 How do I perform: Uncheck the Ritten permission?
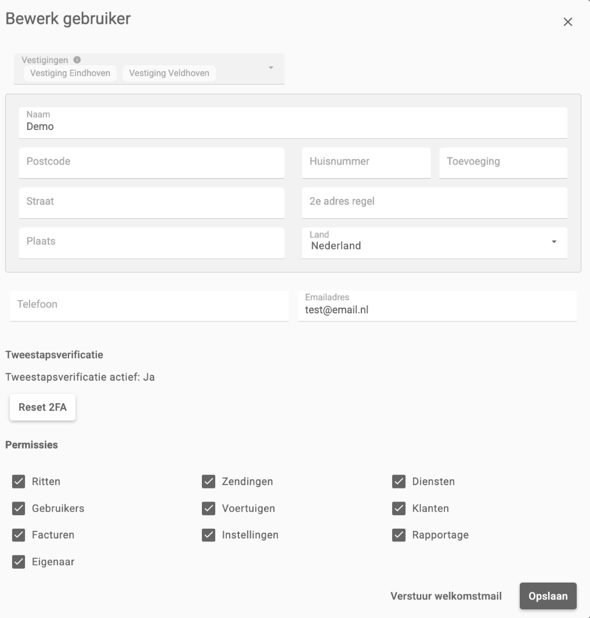coord(19,481)
